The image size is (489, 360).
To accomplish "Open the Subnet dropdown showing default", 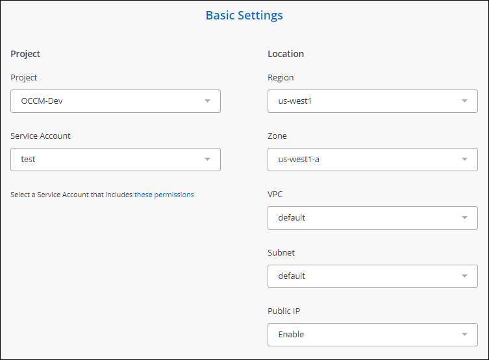I will click(x=364, y=276).
